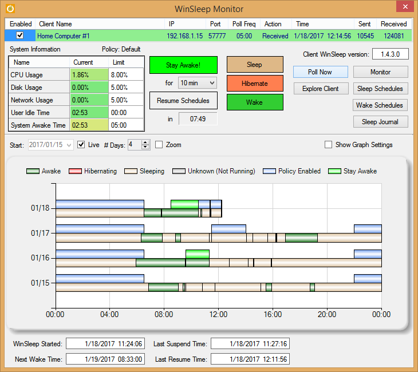Click the 12:00 axis label
This screenshot has width=418, height=372.
[x=218, y=314]
